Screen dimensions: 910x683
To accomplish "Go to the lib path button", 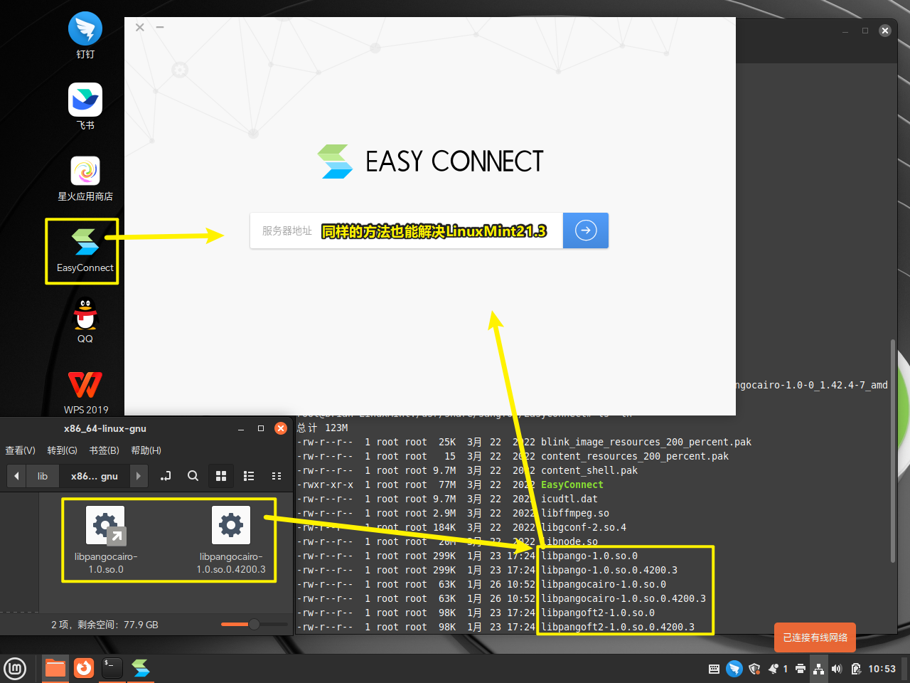I will (x=43, y=476).
